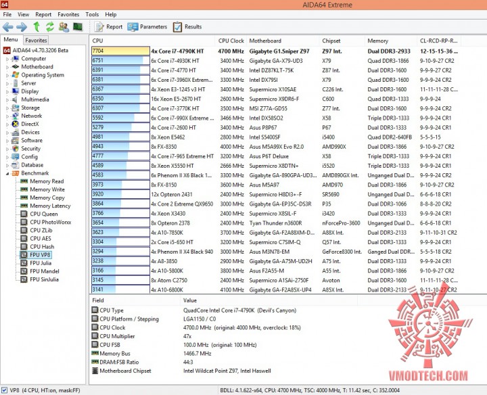This screenshot has height=395, width=487.
Task: Expand the Motherboard tree node
Action: (x=7, y=67)
